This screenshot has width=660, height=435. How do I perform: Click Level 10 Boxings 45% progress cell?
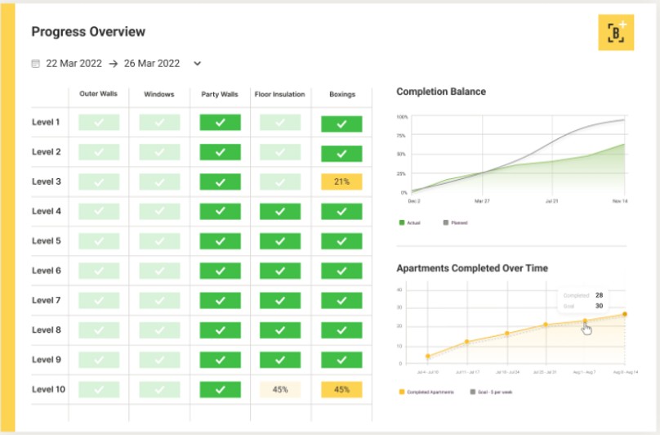click(x=341, y=389)
